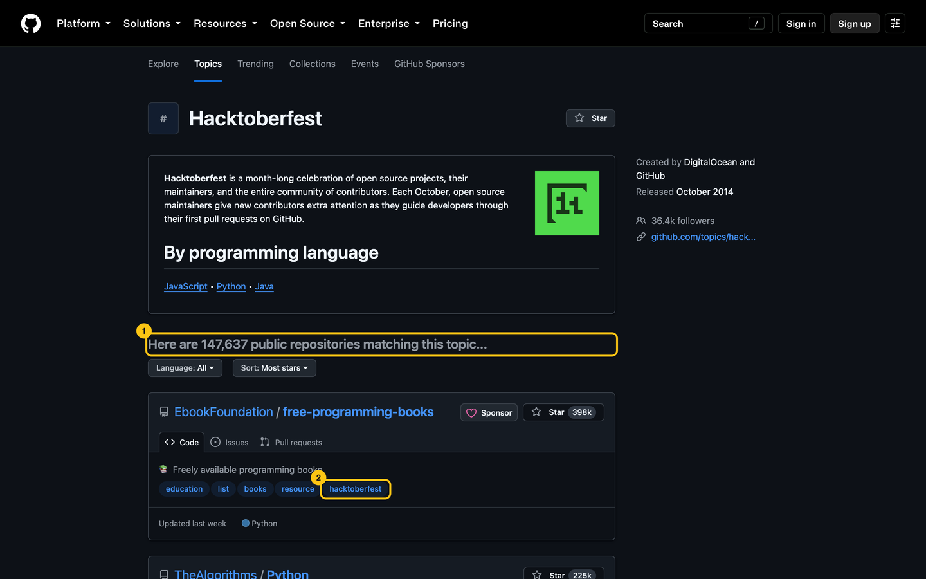926x579 pixels.
Task: Click the 398k star count
Action: point(582,412)
